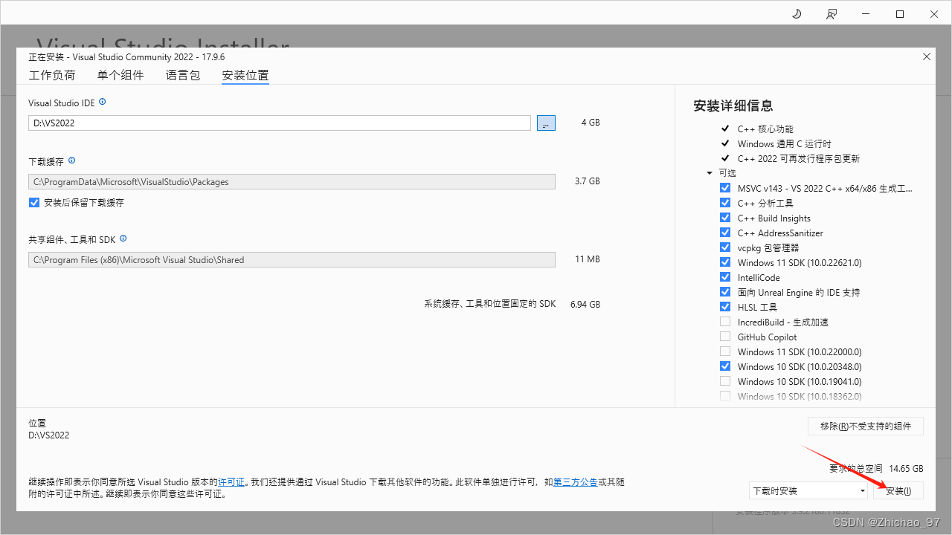Click the info icon beside Visual Studio IDE
Image resolution: width=952 pixels, height=535 pixels.
point(103,102)
